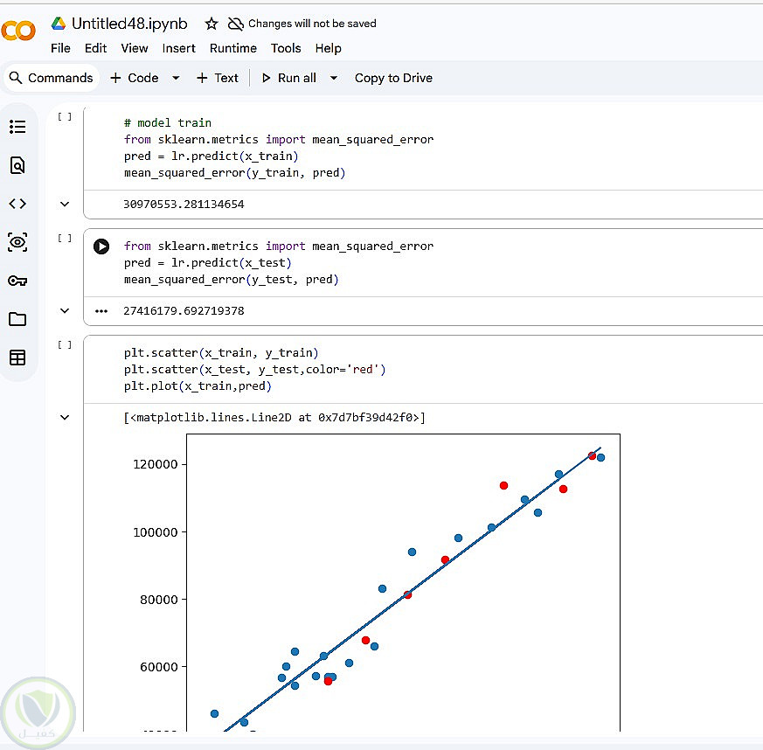Open the dropdown arrow next to Code

point(176,78)
